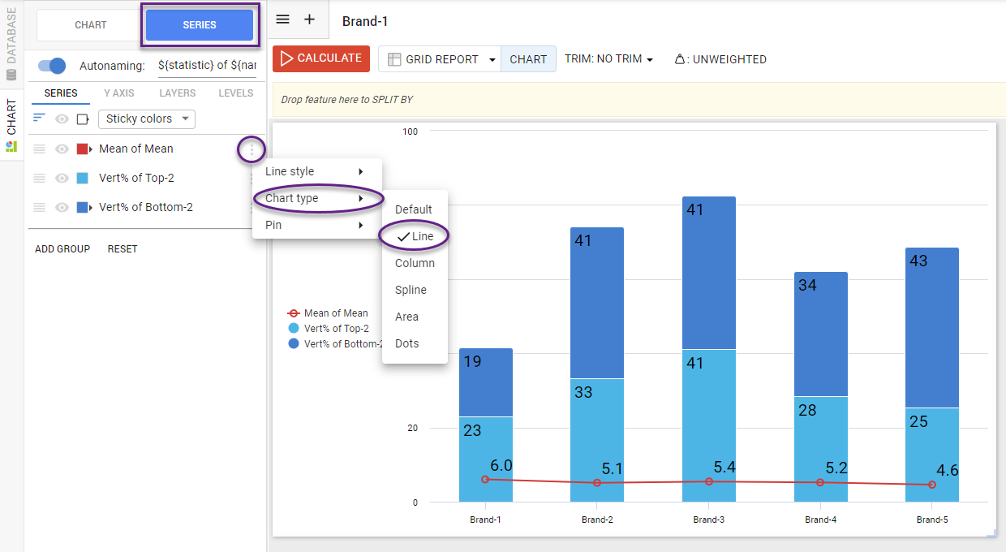Hide the Mean of Mean series via eye icon
Screen dimensions: 1006x552
click(62, 149)
